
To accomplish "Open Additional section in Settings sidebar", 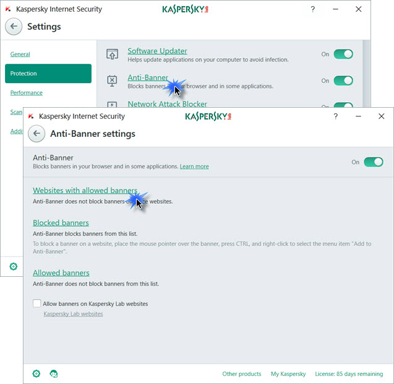I will pos(17,131).
